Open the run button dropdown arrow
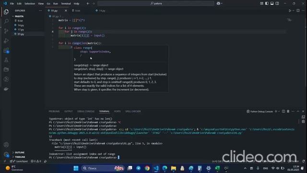Viewport: 307px width, 173px height. 293,11
